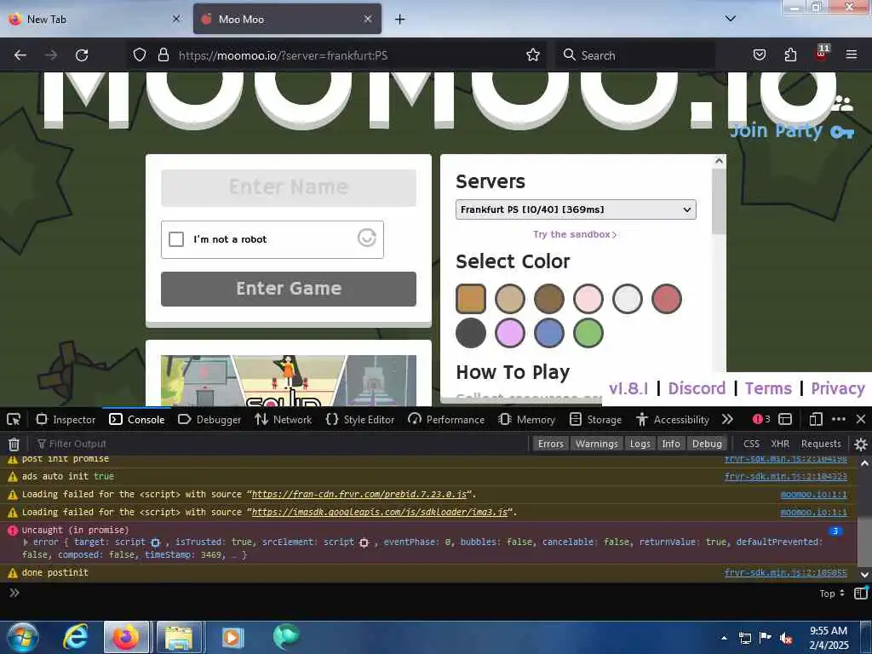Open the uBlock extension icon with badge 11

(x=822, y=53)
